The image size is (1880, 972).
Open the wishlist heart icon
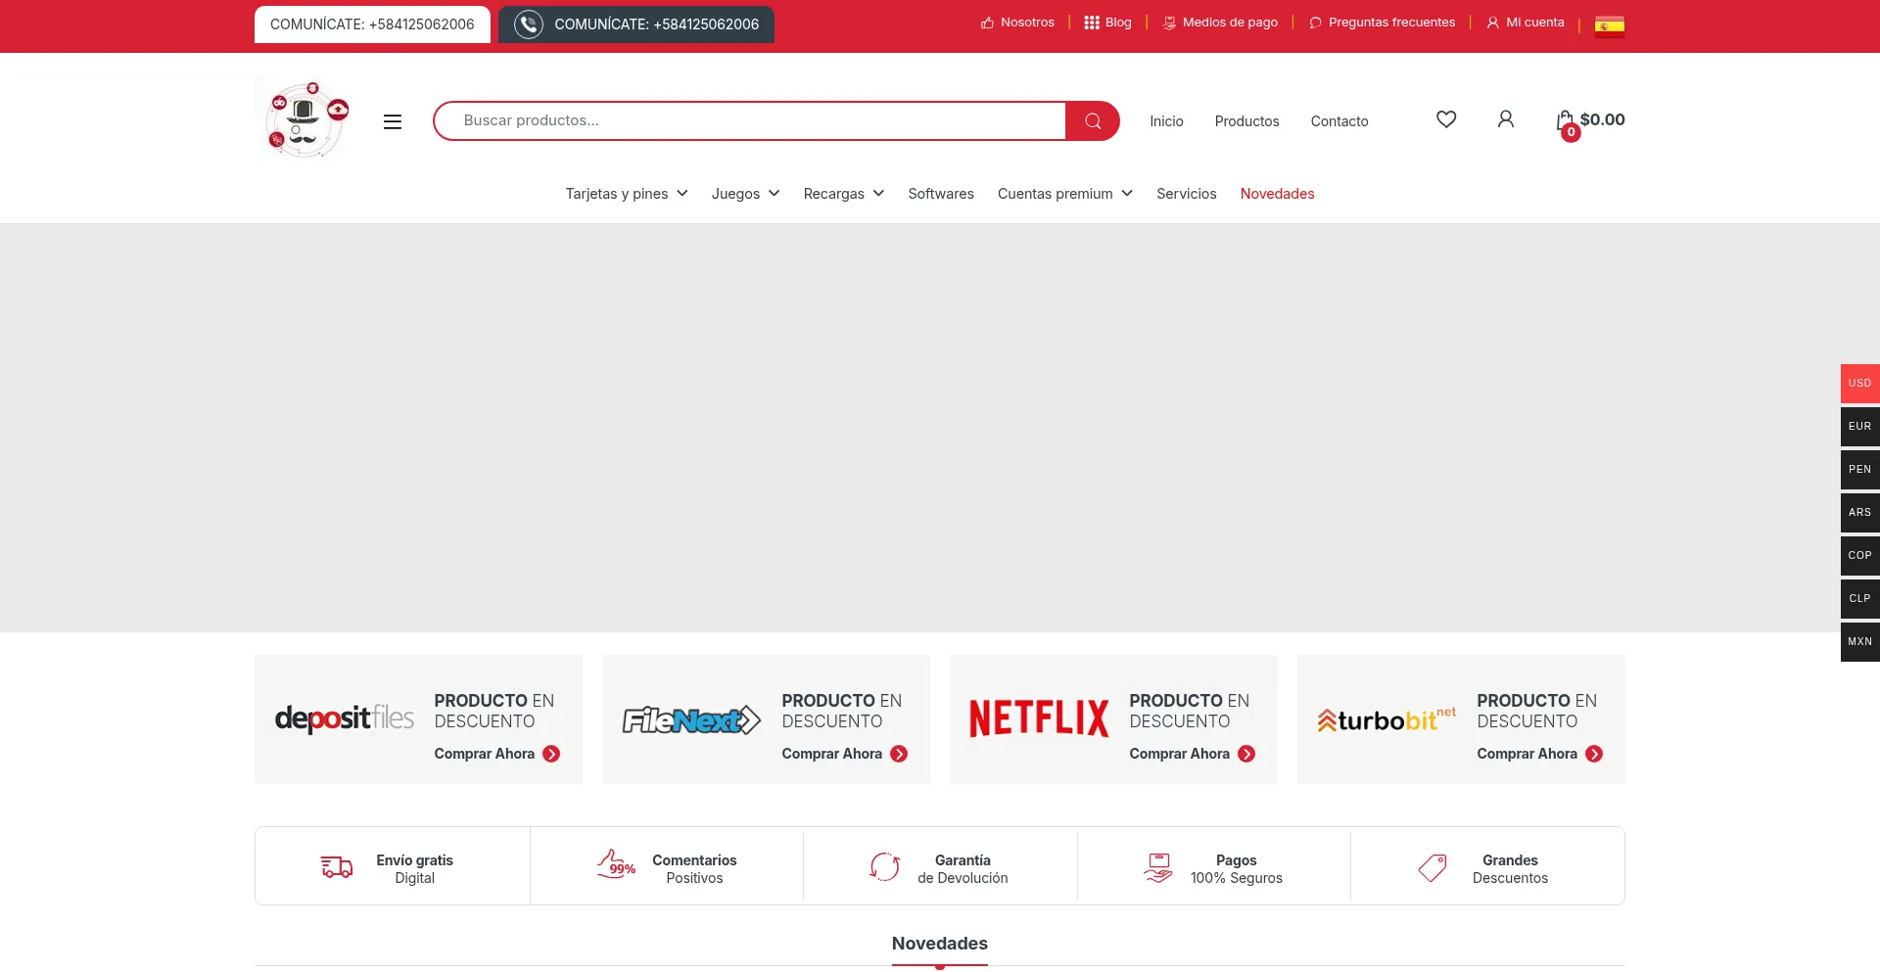point(1446,119)
